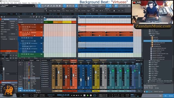The width and height of the screenshot is (174, 98).
Task: Select Omnisphere in mixer channel list
Action: tap(33, 81)
